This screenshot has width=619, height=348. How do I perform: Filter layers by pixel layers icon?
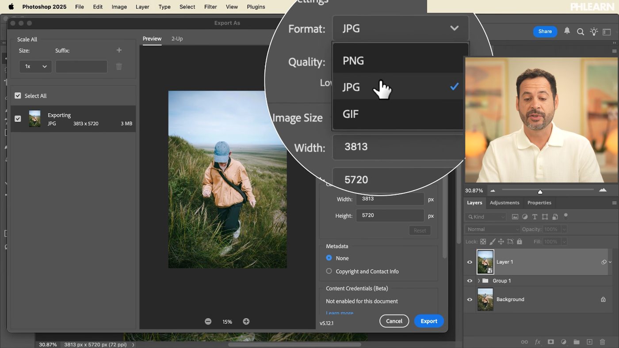(x=515, y=217)
